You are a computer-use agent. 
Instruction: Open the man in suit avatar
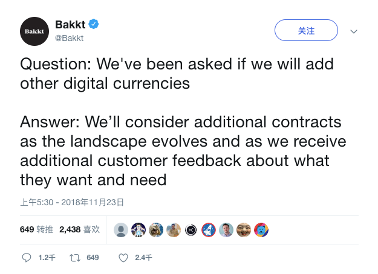(226, 230)
